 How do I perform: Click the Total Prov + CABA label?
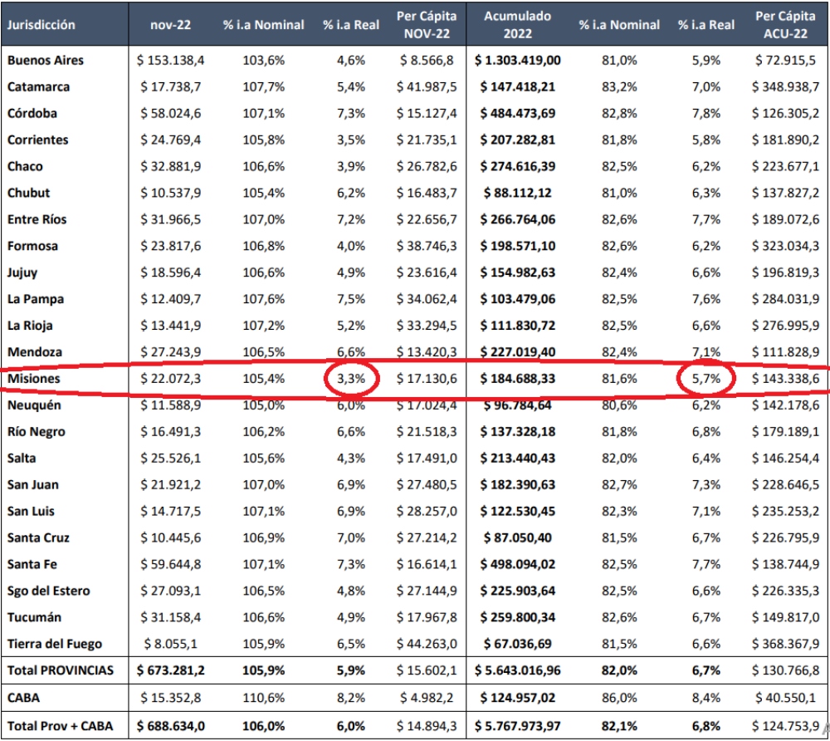point(61,725)
